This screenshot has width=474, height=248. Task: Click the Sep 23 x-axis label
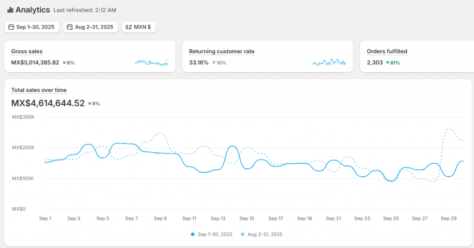point(362,218)
